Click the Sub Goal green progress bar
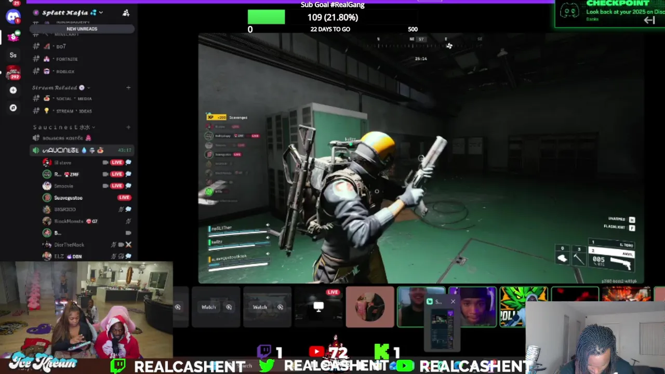This screenshot has width=665, height=374. pyautogui.click(x=266, y=17)
